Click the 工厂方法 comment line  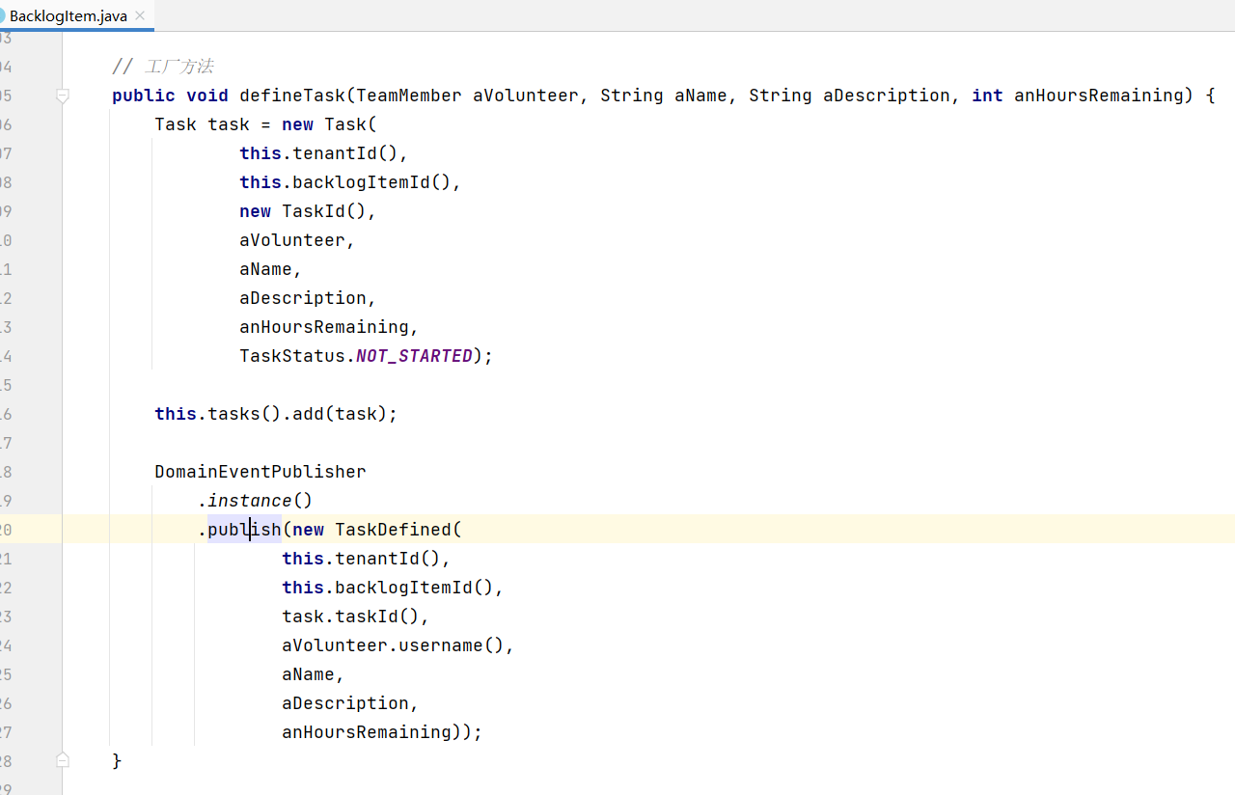point(162,67)
